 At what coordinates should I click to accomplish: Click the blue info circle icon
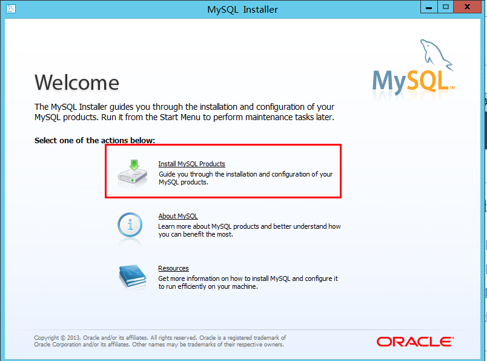tap(130, 225)
